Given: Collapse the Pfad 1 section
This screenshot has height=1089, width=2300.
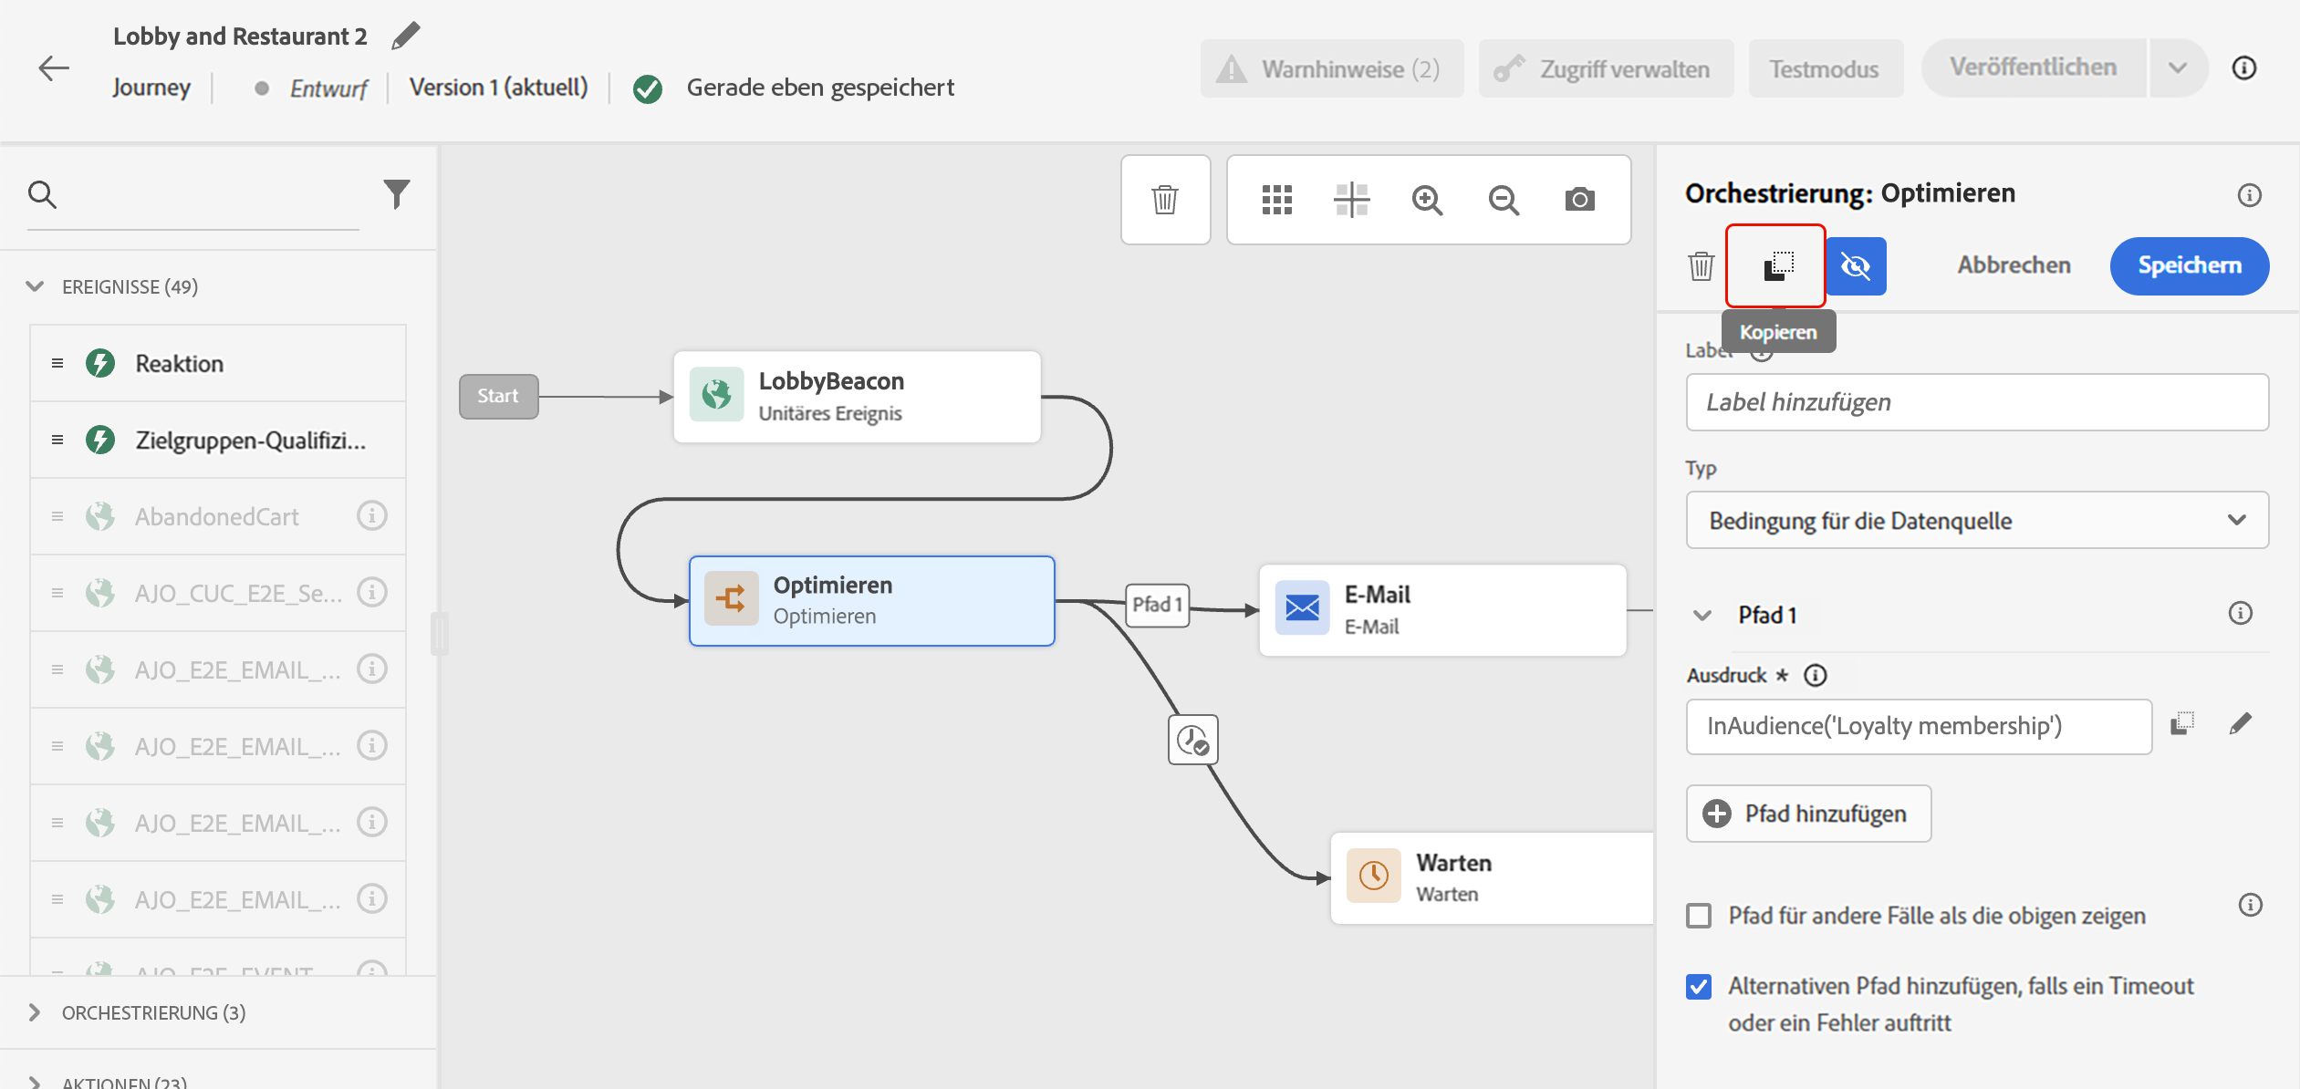Looking at the screenshot, I should (1702, 616).
